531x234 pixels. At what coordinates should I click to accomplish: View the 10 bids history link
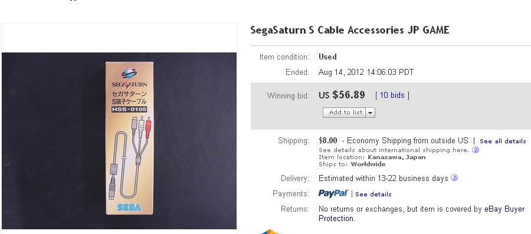tap(392, 95)
